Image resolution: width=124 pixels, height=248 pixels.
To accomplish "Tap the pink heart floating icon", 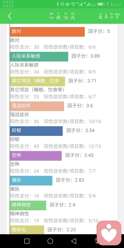I will coord(109,233).
